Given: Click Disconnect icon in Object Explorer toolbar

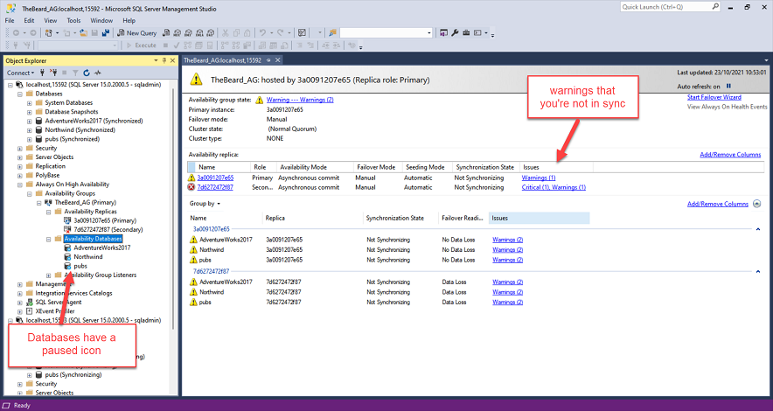Looking at the screenshot, I should click(x=53, y=73).
